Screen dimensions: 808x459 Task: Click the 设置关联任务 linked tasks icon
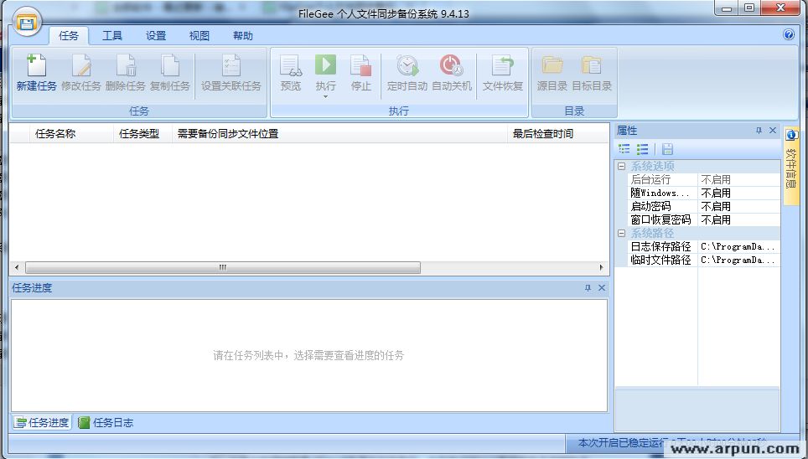[x=230, y=66]
